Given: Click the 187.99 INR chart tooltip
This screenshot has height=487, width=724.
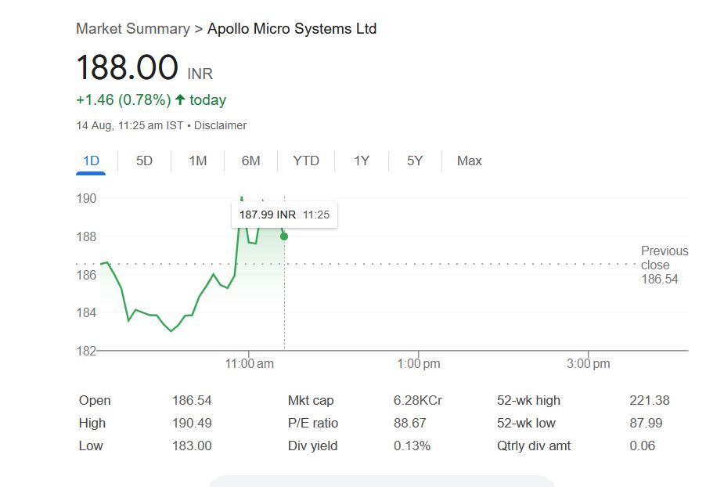Looking at the screenshot, I should [x=284, y=215].
